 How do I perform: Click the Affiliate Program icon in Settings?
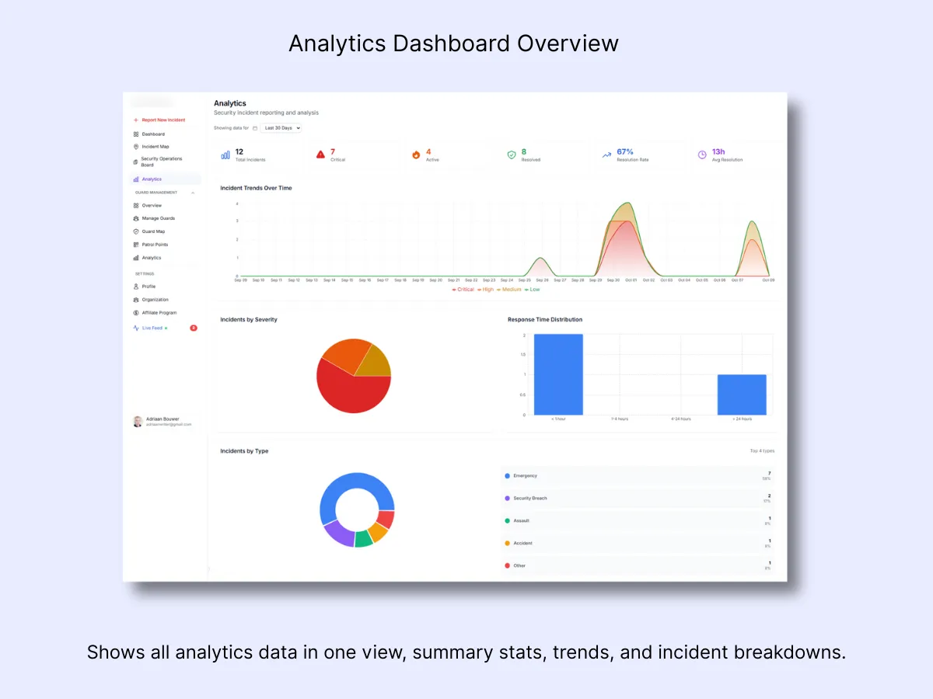coord(136,312)
